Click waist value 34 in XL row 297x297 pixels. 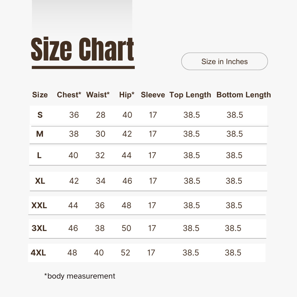[x=101, y=181]
